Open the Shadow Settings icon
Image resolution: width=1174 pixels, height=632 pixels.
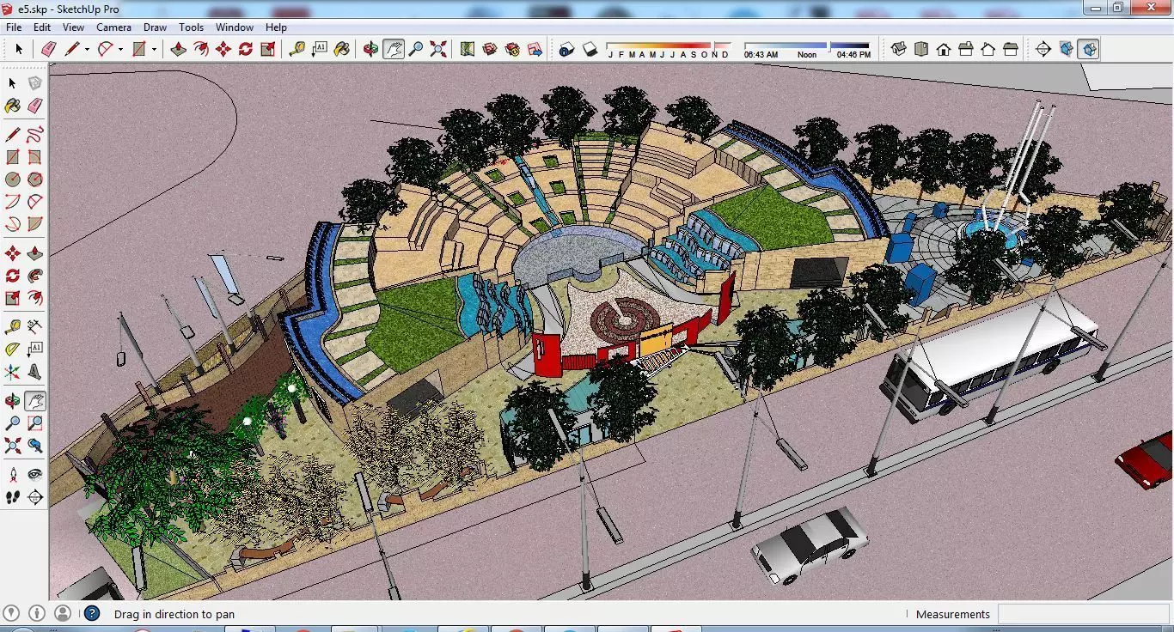566,50
